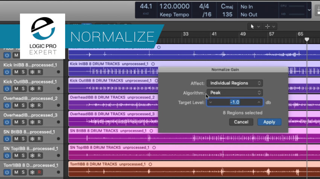Screen dimensions: 320x179
Task: Freeze the Kick In track
Action: 32,72
